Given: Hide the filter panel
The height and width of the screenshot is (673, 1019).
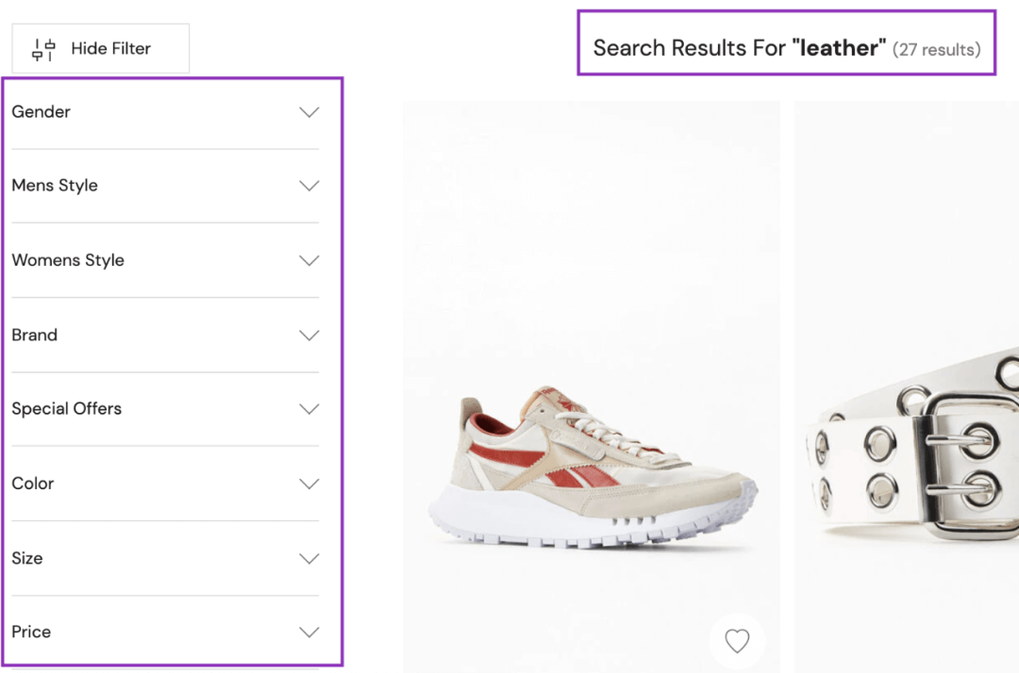Looking at the screenshot, I should coord(110,49).
